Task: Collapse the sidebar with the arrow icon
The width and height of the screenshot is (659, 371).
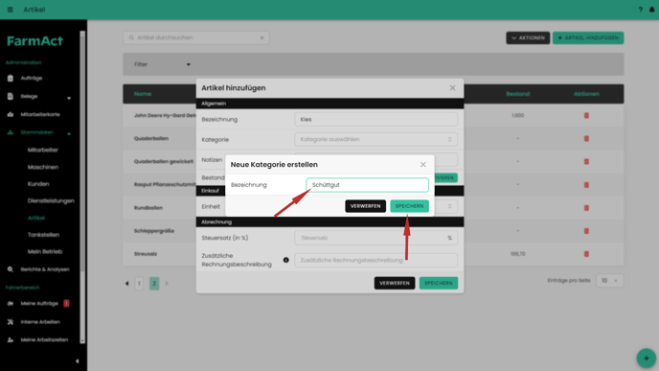Action: pos(77,360)
